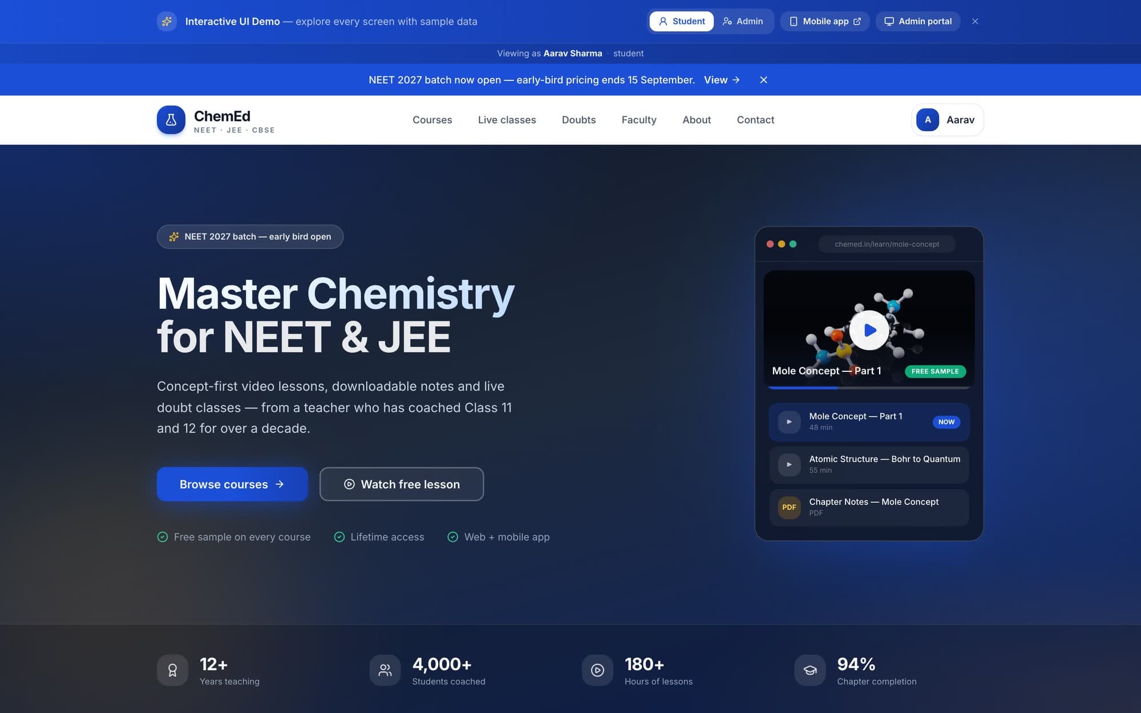Viewport: 1141px width, 713px height.
Task: Click the NEET 2027 early bird pill
Action: coord(250,237)
